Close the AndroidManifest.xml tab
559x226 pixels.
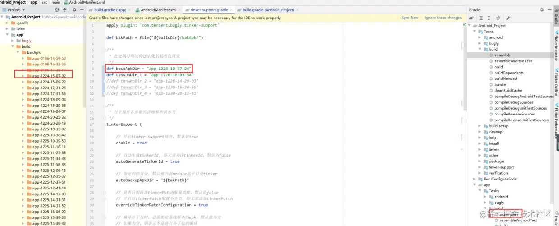point(179,10)
